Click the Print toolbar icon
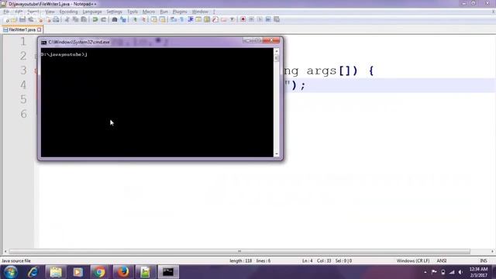Image resolution: width=496 pixels, height=279 pixels. 56,19
